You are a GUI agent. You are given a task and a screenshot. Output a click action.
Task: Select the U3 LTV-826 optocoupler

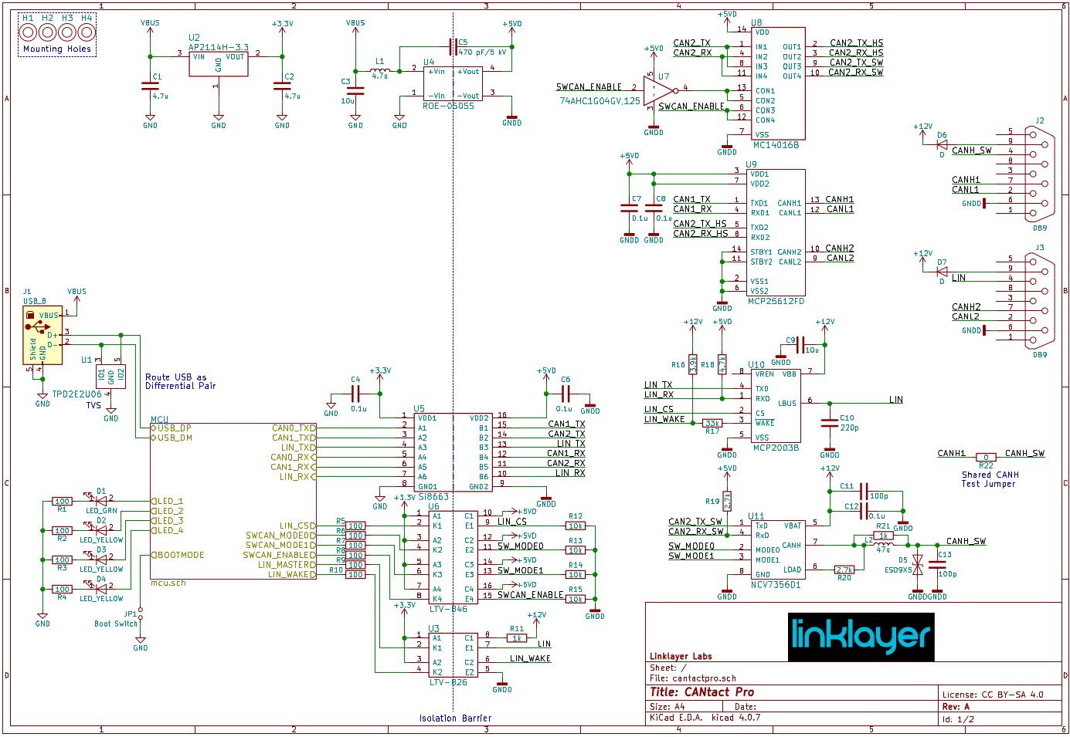pyautogui.click(x=453, y=655)
